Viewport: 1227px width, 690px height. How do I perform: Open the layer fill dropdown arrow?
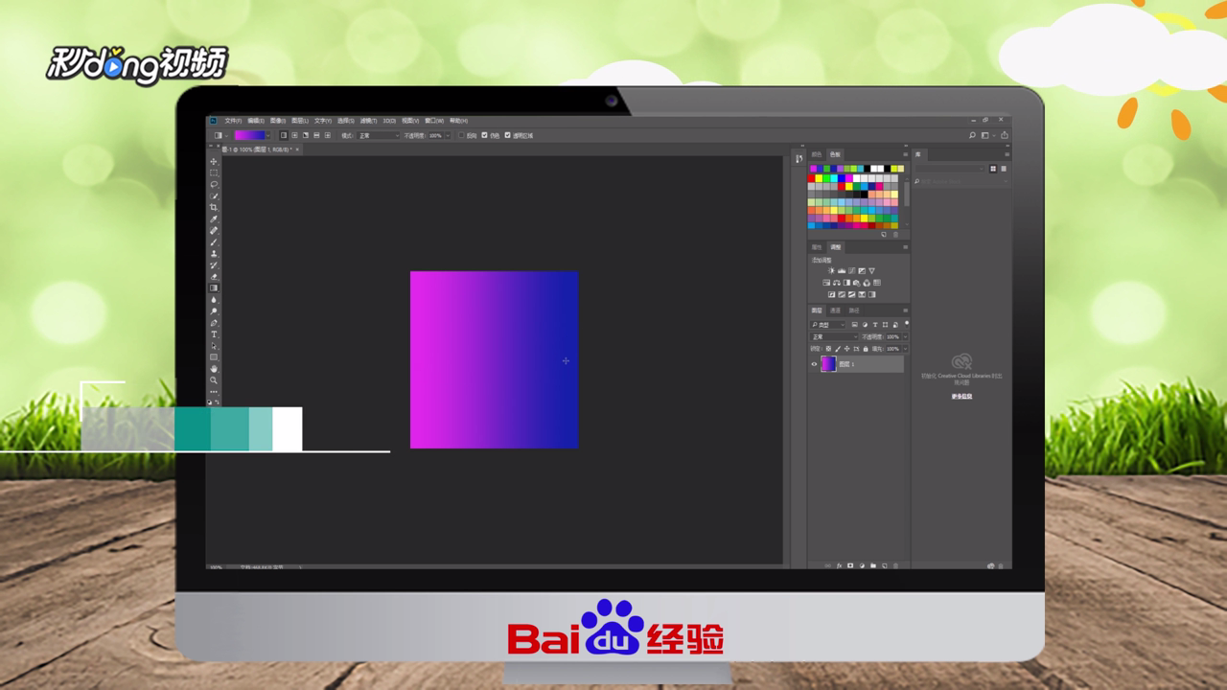click(x=906, y=349)
